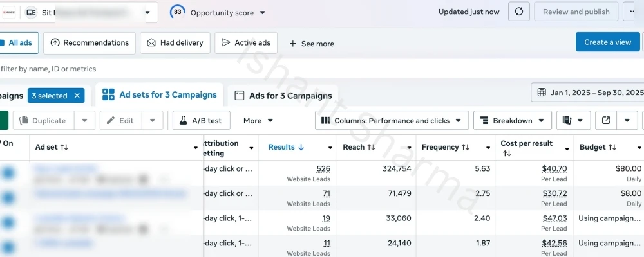Expand the Breakdown dropdown
The image size is (644, 257).
click(512, 120)
